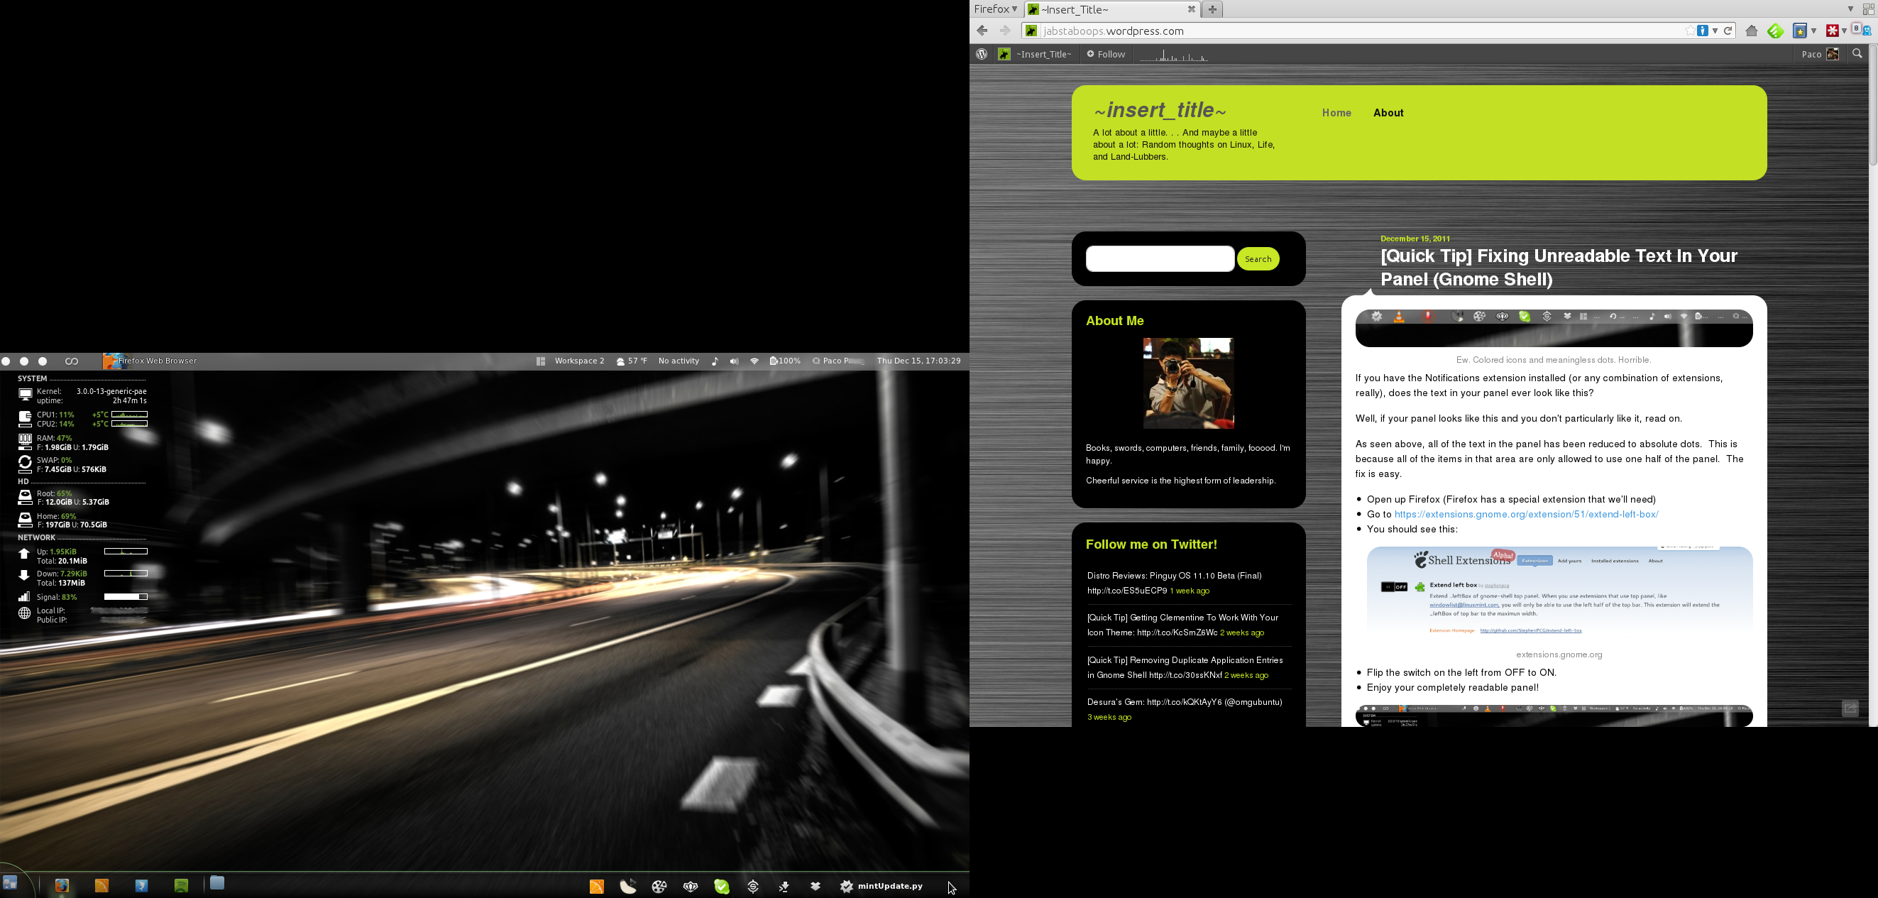Open tab groups icon in tab bar
This screenshot has width=1878, height=898.
(1868, 9)
